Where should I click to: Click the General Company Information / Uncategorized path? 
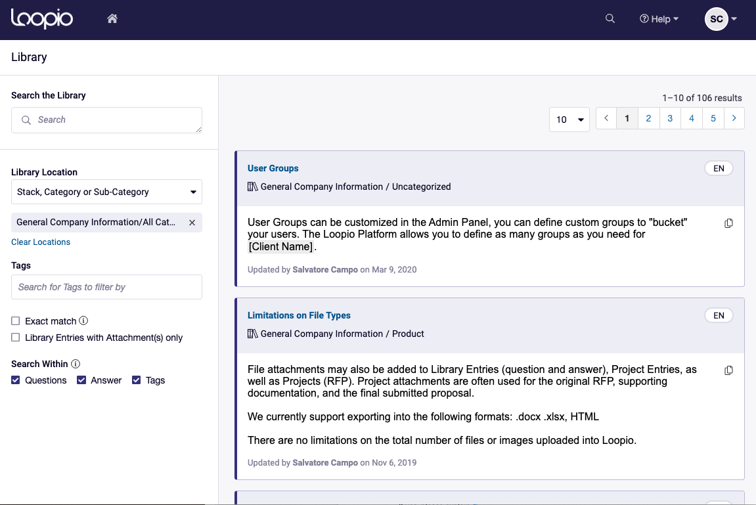click(356, 187)
